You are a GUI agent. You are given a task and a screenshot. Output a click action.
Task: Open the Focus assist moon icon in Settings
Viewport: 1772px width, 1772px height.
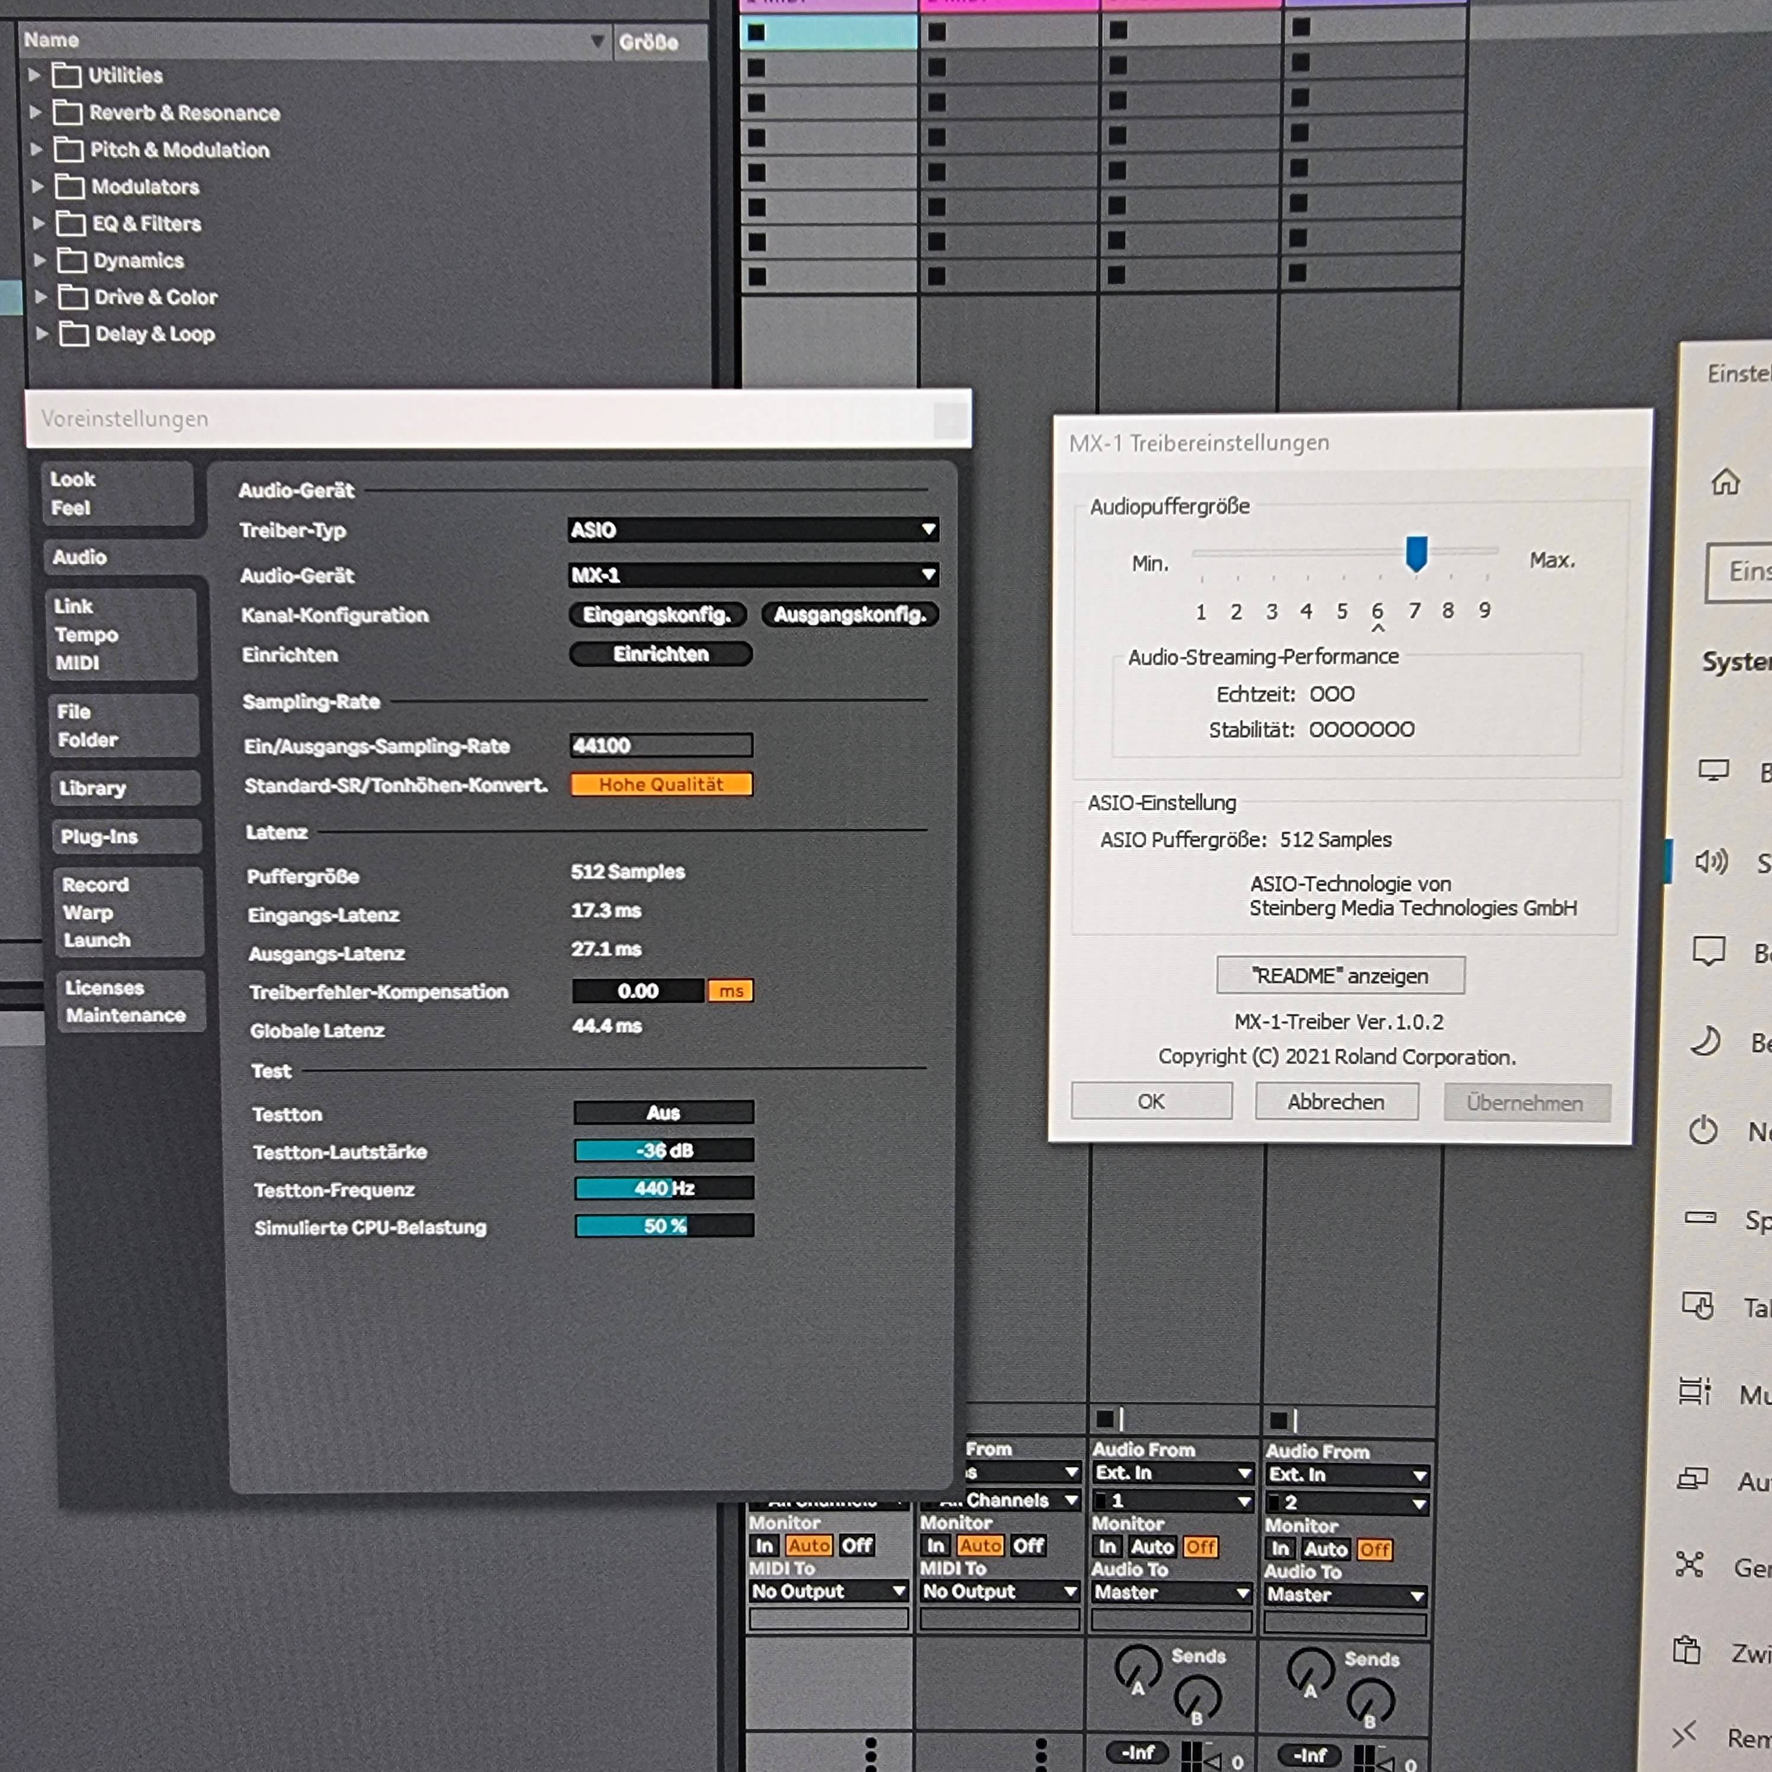click(x=1706, y=1041)
